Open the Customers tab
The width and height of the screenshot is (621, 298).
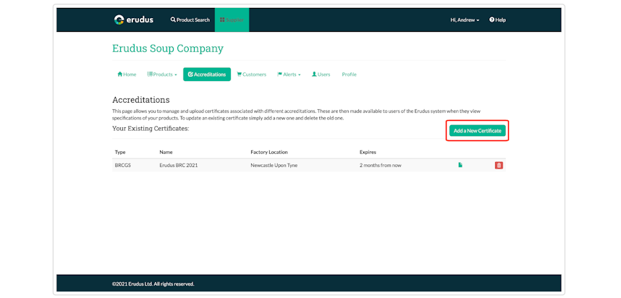coord(251,74)
